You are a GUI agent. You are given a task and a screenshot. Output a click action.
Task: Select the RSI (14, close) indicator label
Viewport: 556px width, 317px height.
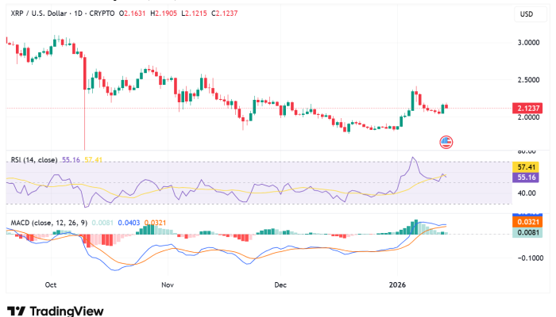(x=33, y=160)
